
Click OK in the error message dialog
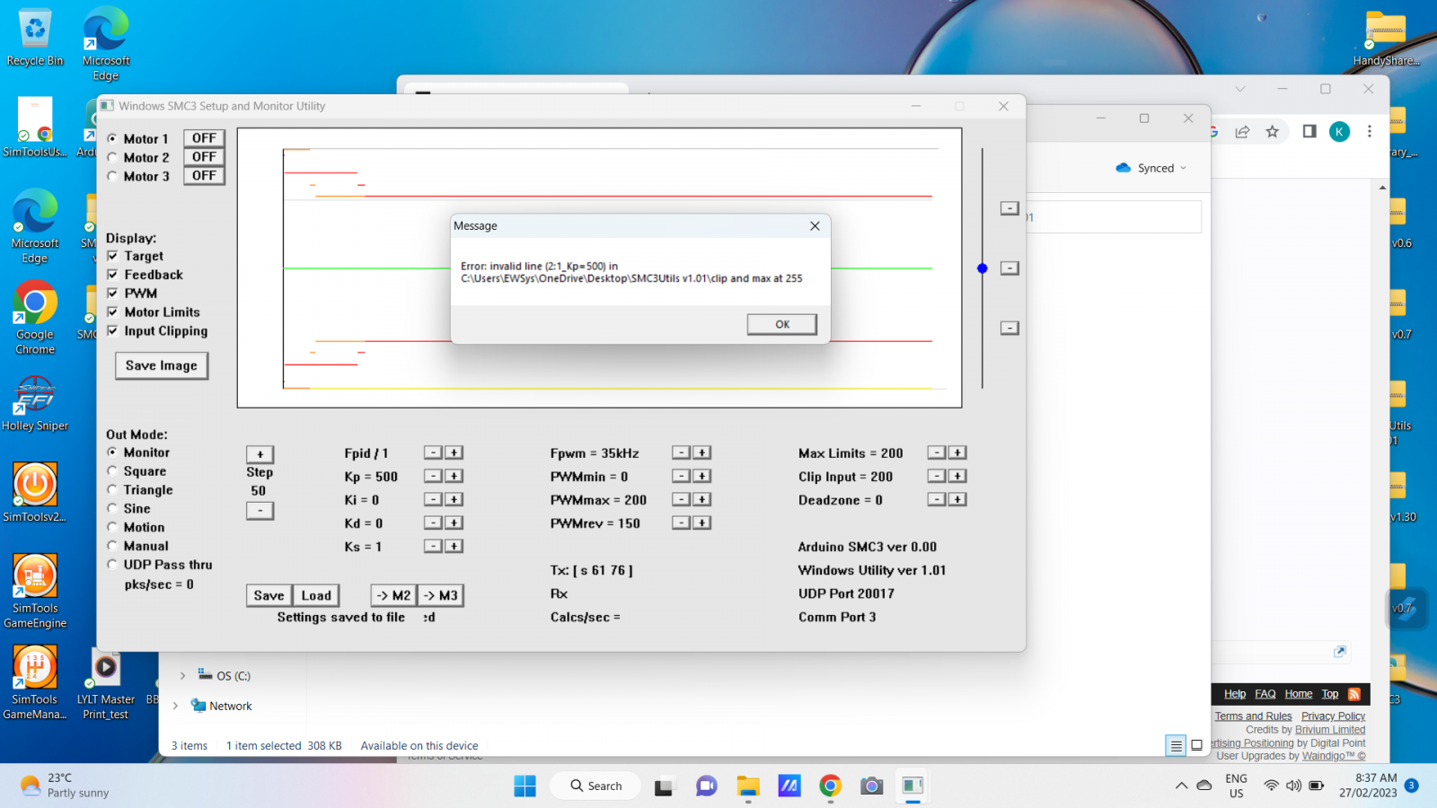(781, 324)
